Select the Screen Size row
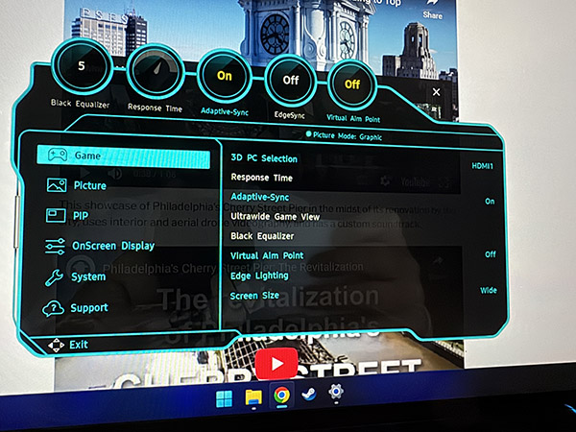Viewport: 576px width, 432px height. coord(254,296)
